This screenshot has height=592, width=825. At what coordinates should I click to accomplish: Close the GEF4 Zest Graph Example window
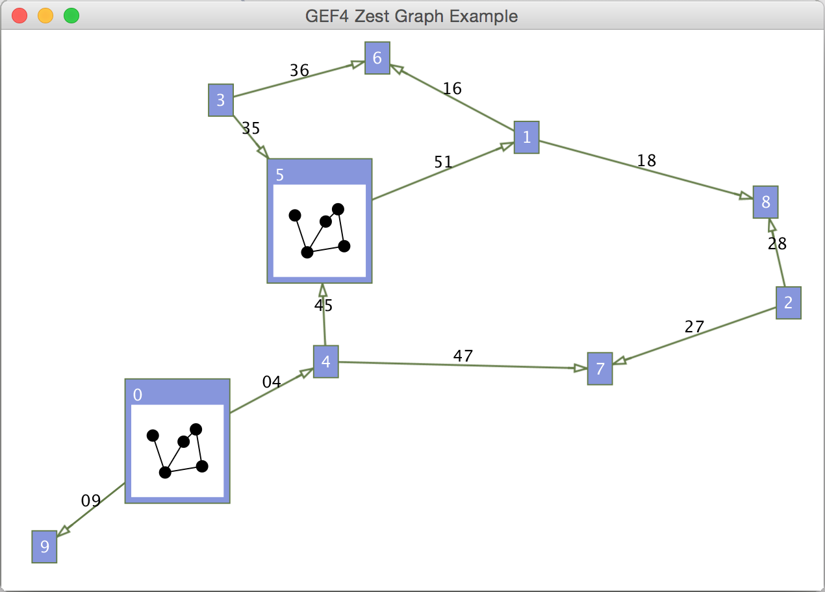20,16
